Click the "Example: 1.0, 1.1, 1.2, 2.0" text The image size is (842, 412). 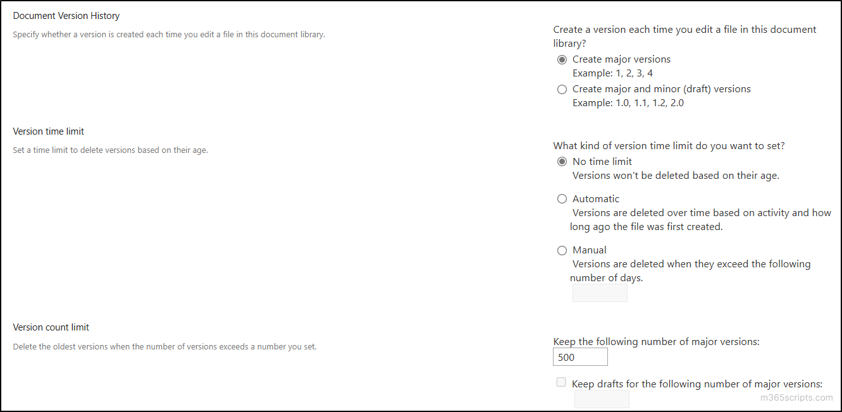[628, 102]
